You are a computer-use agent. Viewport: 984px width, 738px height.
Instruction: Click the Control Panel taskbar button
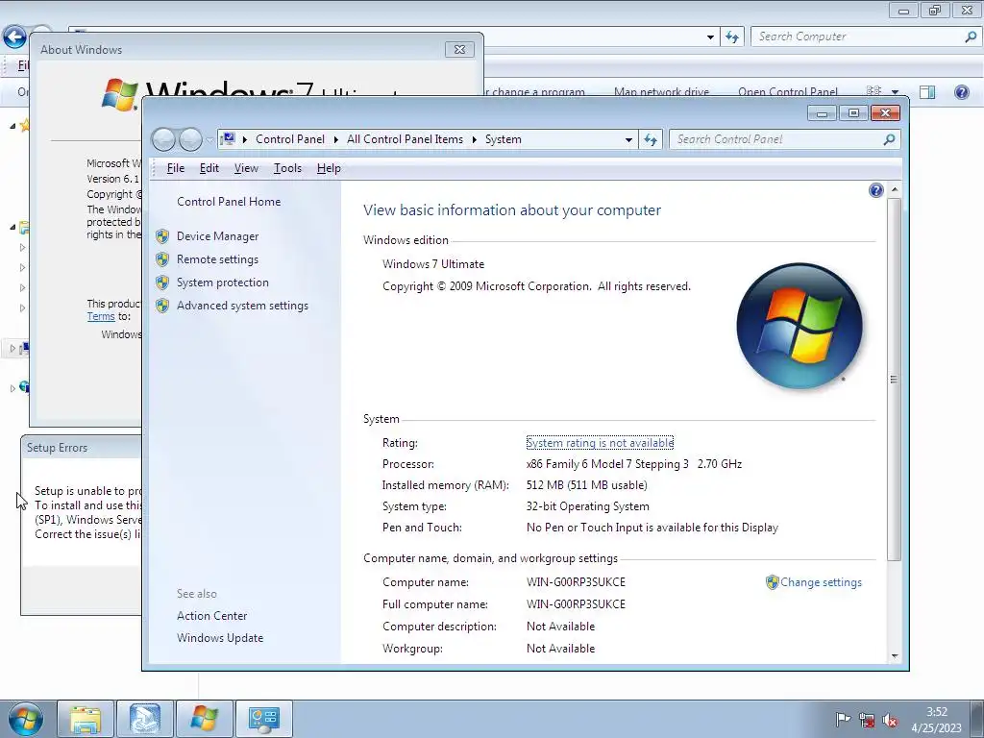coord(263,719)
